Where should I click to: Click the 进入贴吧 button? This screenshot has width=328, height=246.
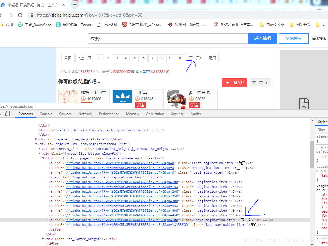pos(262,39)
